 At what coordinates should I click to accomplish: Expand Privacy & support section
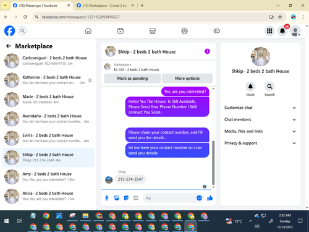click(x=260, y=143)
